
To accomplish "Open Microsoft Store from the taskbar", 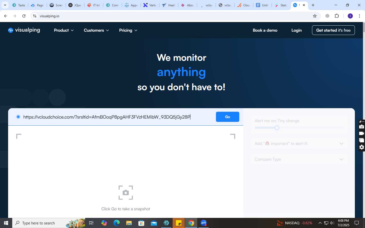I will 141,223.
